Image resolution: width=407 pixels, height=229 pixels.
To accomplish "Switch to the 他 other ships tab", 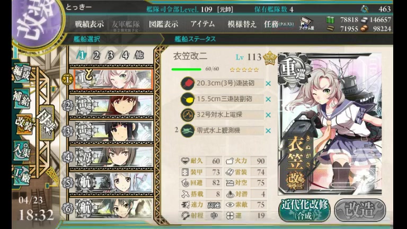I will coord(139,55).
